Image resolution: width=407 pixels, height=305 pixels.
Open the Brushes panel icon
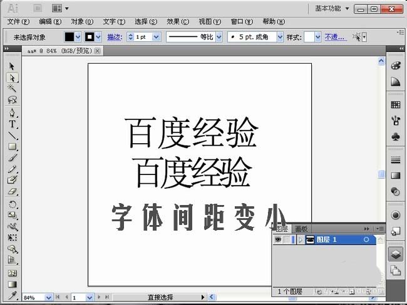[x=396, y=120]
